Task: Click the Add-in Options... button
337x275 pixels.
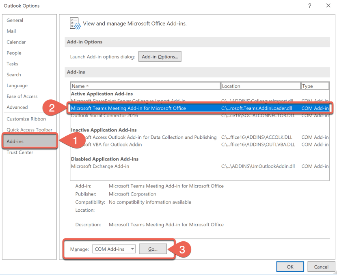Action: (160, 57)
